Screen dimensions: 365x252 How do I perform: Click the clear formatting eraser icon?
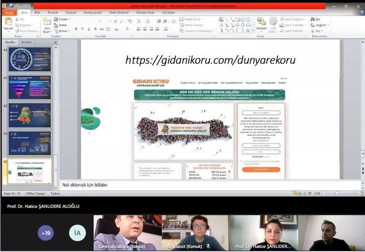(130, 22)
